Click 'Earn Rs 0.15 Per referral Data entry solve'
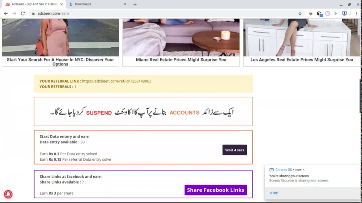Screen dimensions: 362x203 [x=75, y=160]
